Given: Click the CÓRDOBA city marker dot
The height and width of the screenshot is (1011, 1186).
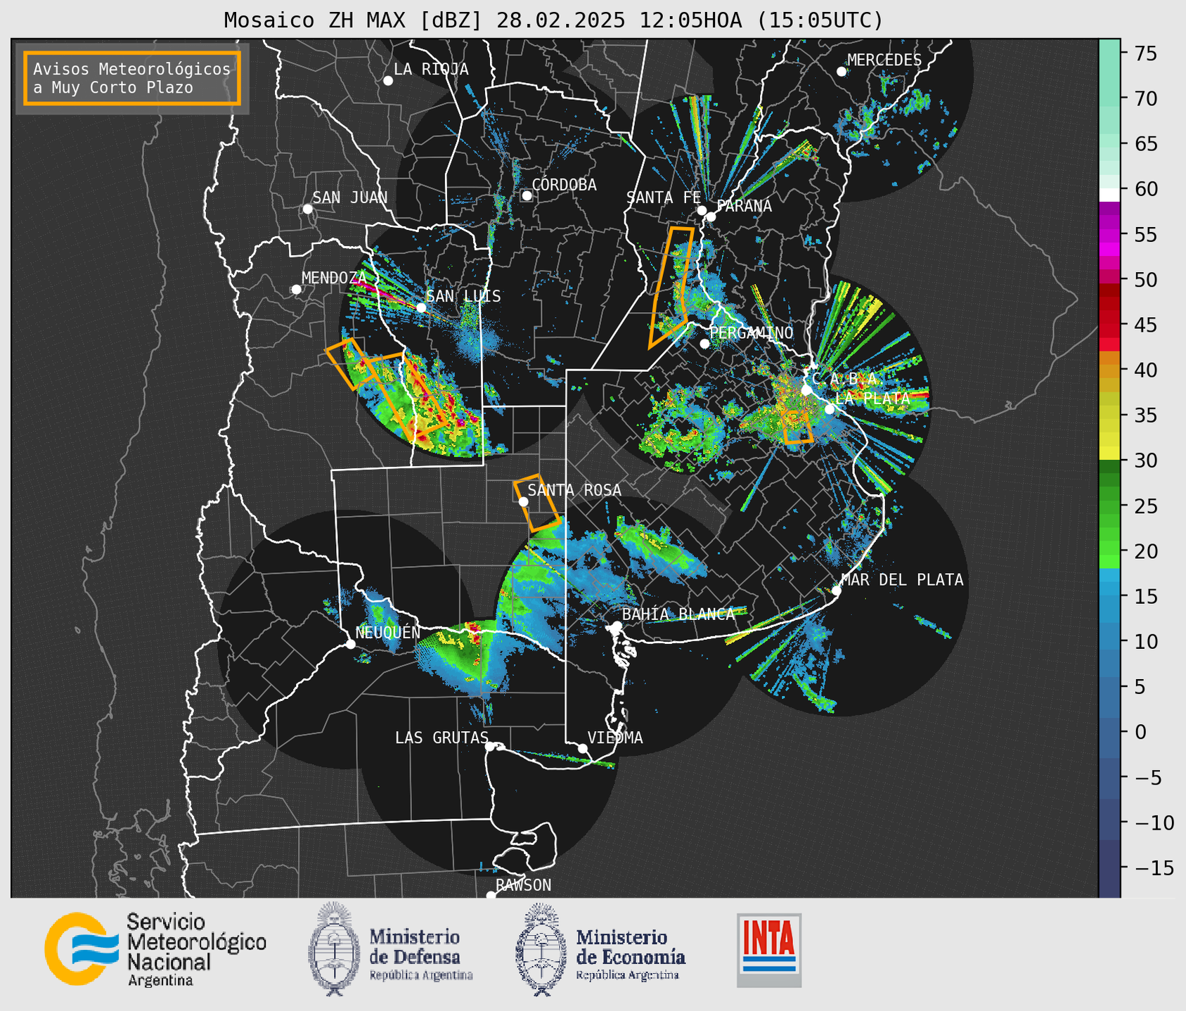Looking at the screenshot, I should 527,195.
